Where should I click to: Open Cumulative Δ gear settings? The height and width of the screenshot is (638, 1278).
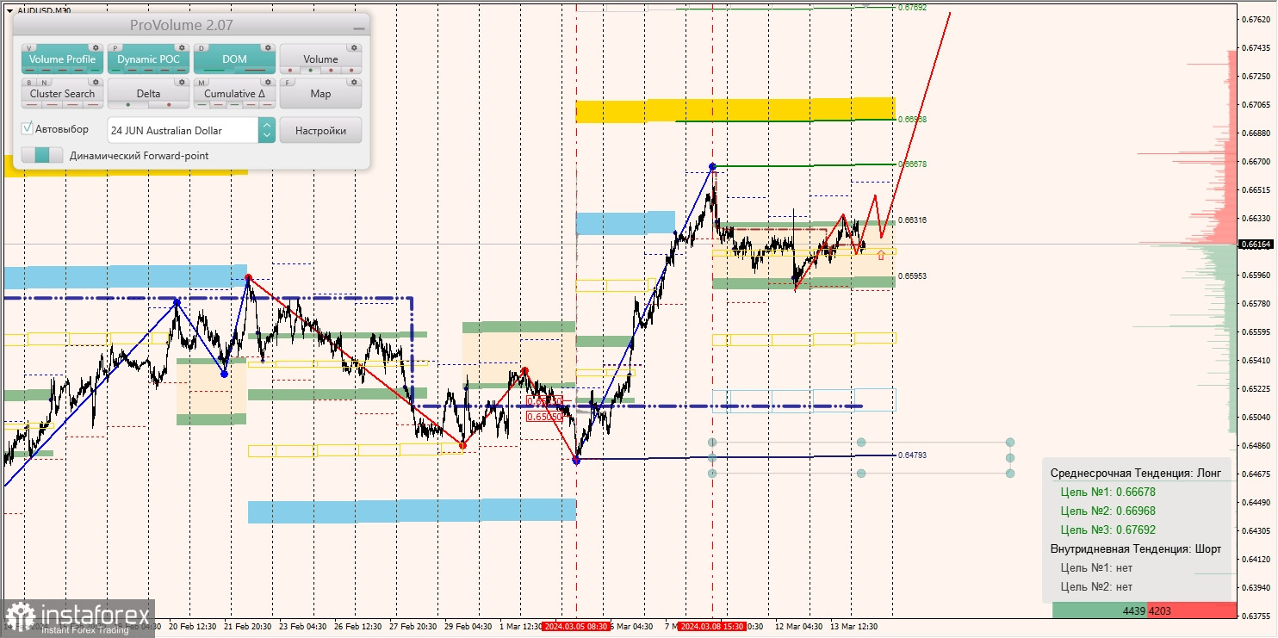(x=268, y=83)
